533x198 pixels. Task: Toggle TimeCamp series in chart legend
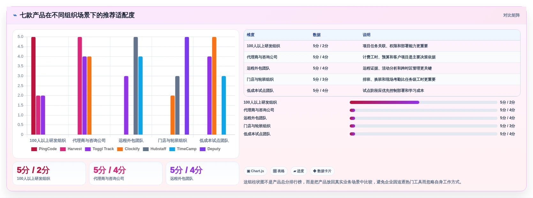(x=183, y=149)
